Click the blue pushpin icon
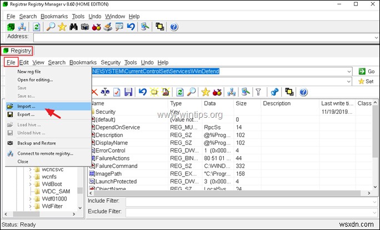The image size is (380, 230). click(x=274, y=92)
